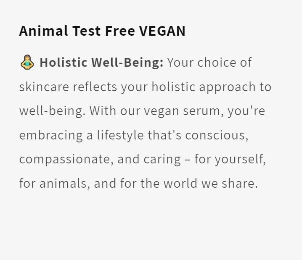The image size is (302, 260).
Task: Click the phrase "Your choice of"
Action: [209, 63]
